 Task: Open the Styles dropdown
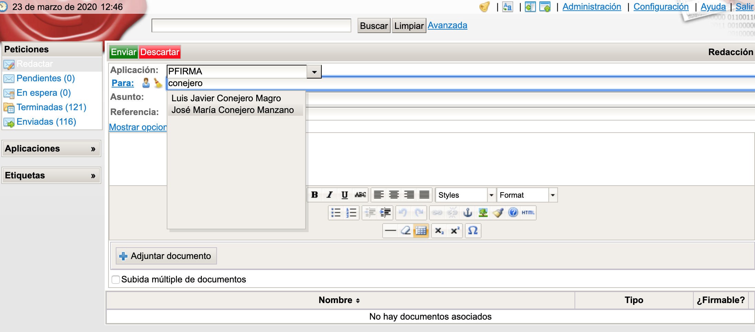491,195
